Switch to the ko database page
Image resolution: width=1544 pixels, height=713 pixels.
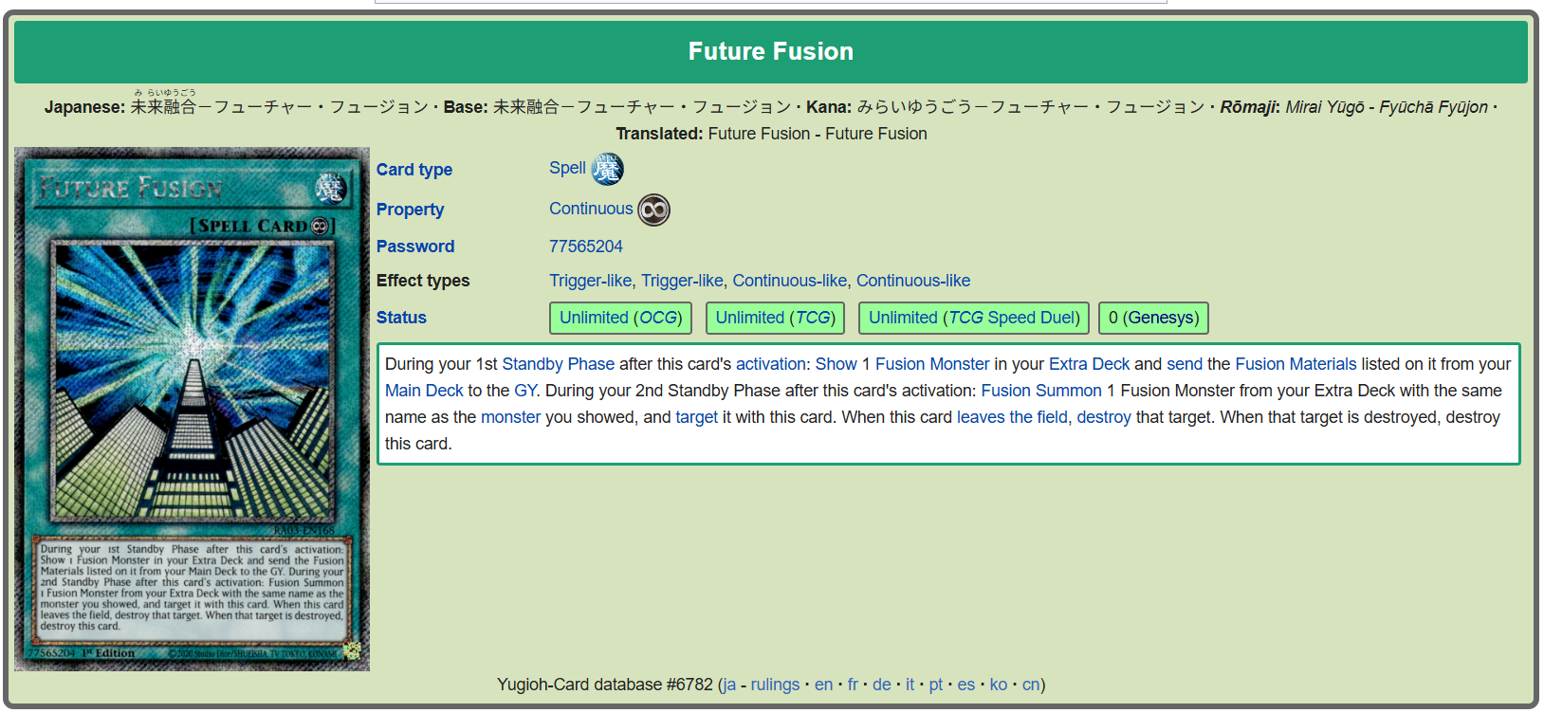999,685
